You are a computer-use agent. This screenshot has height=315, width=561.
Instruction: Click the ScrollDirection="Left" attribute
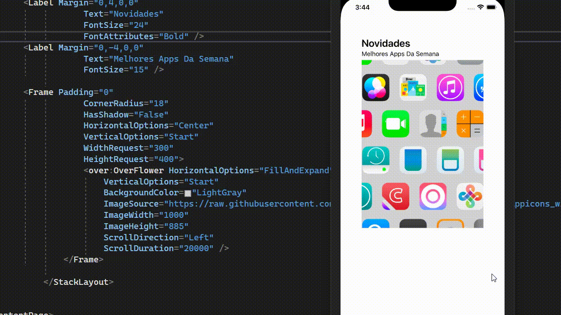[x=159, y=237]
